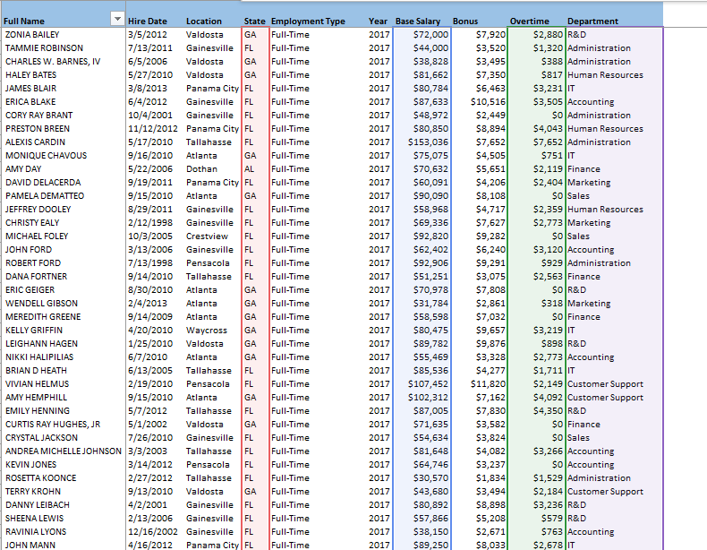Select TAMMIE ROBINSON's overtime $1,320
The image size is (707, 550).
[x=548, y=48]
